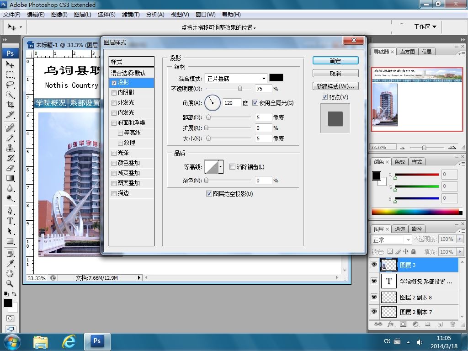Hide 图层 3 via eye icon
Viewport: 468px width, 351px height.
tap(374, 265)
